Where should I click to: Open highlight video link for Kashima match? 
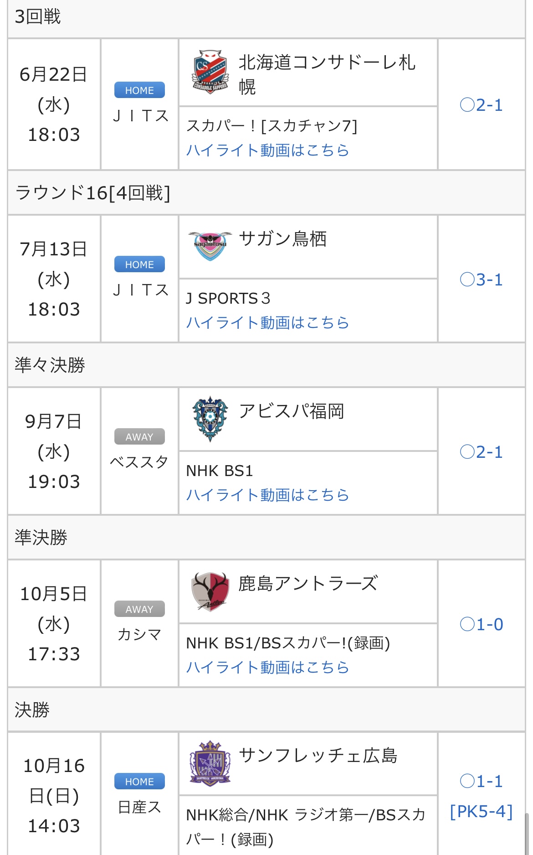click(x=267, y=667)
